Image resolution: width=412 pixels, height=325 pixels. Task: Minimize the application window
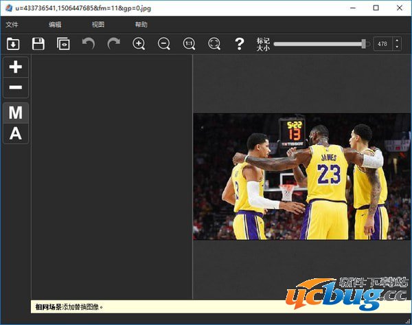[353, 8]
